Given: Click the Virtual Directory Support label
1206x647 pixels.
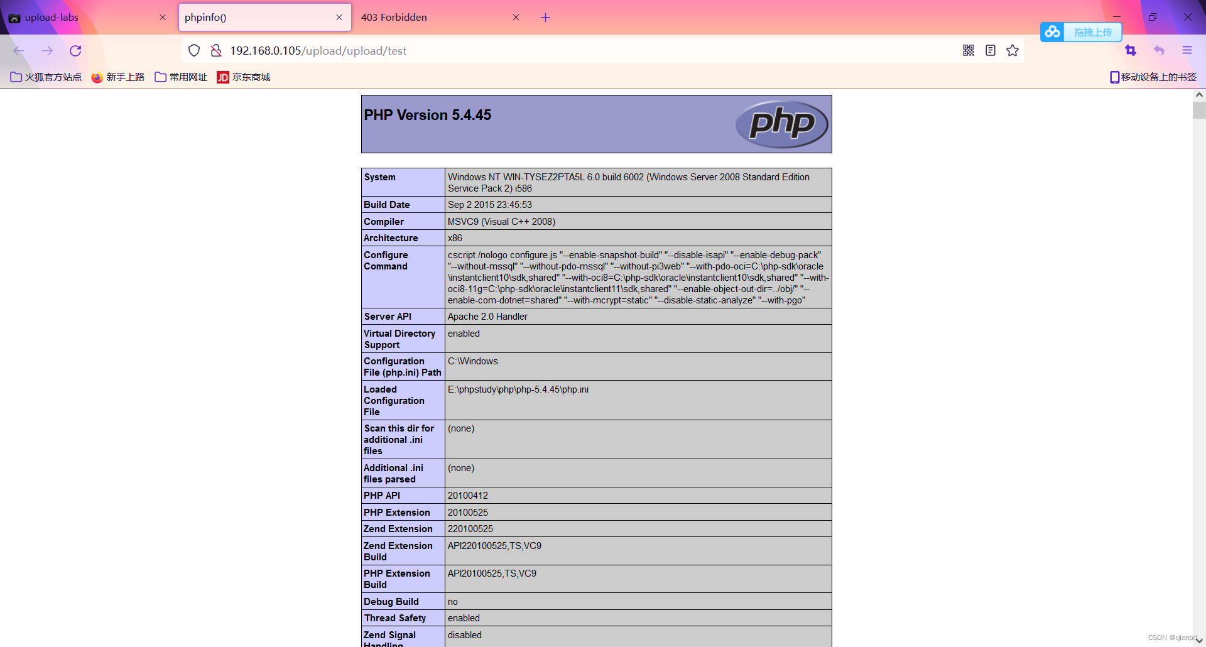Looking at the screenshot, I should click(399, 339).
